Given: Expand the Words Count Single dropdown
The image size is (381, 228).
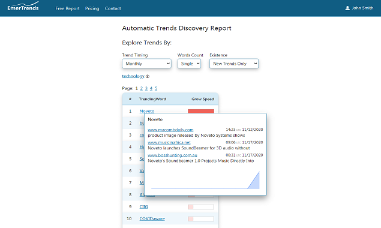Looking at the screenshot, I should tap(189, 64).
